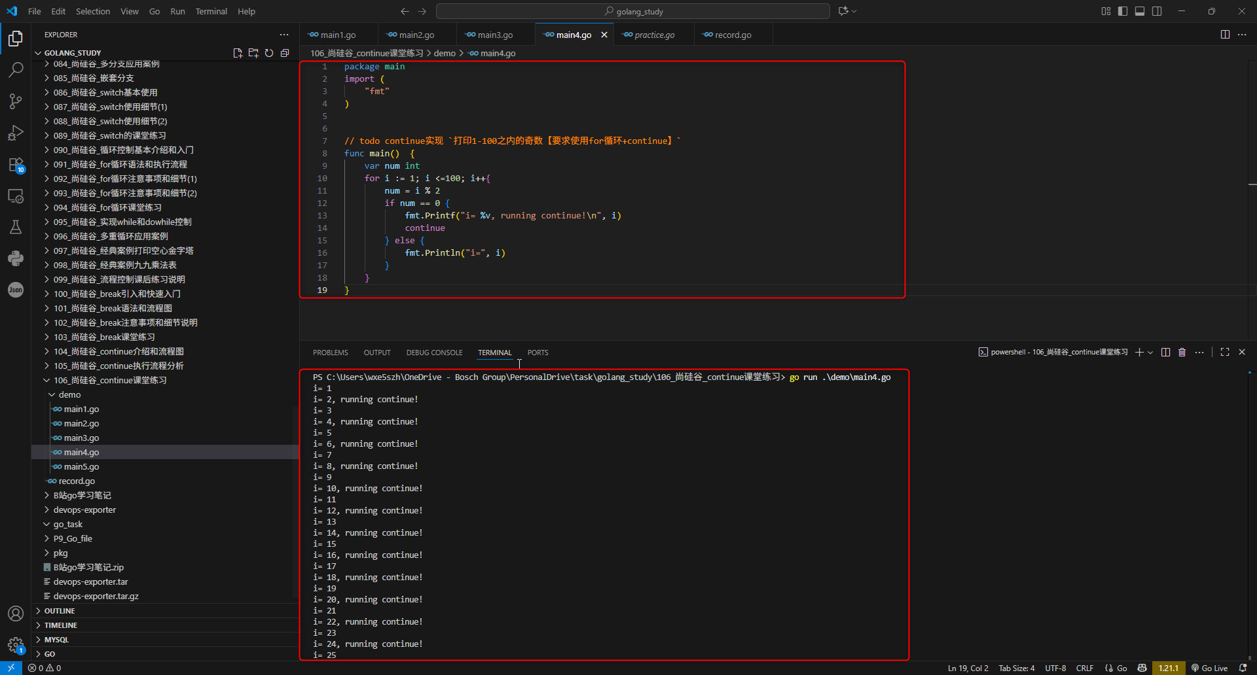
Task: Click the demo breadcrumb segment
Action: 445,53
